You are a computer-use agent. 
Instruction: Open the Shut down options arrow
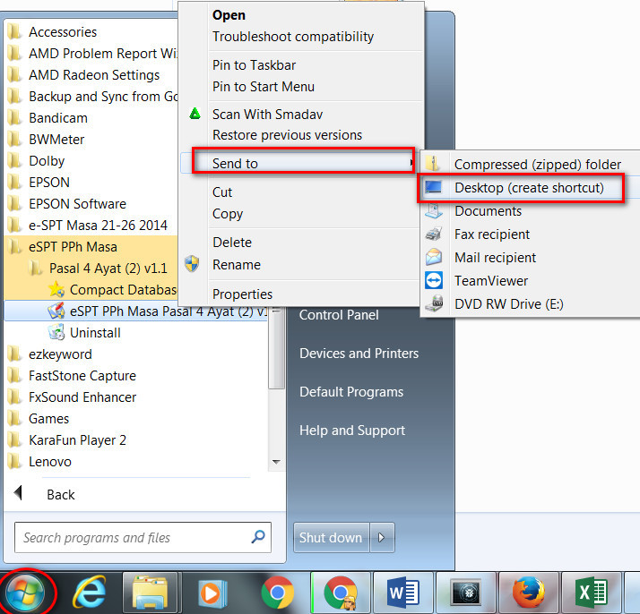(382, 537)
